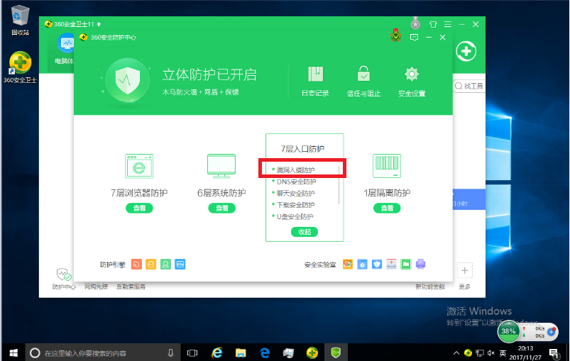Open 日志记录 log records icon

(x=315, y=74)
